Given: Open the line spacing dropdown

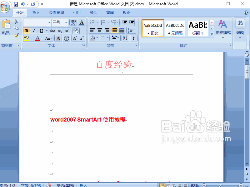Looking at the screenshot, I should point(131,30).
